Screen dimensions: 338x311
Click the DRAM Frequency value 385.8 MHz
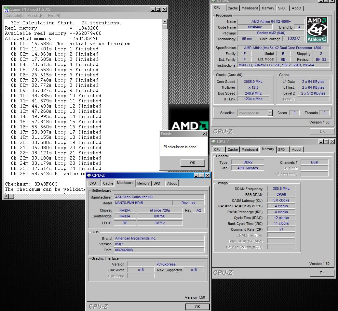[x=281, y=189]
